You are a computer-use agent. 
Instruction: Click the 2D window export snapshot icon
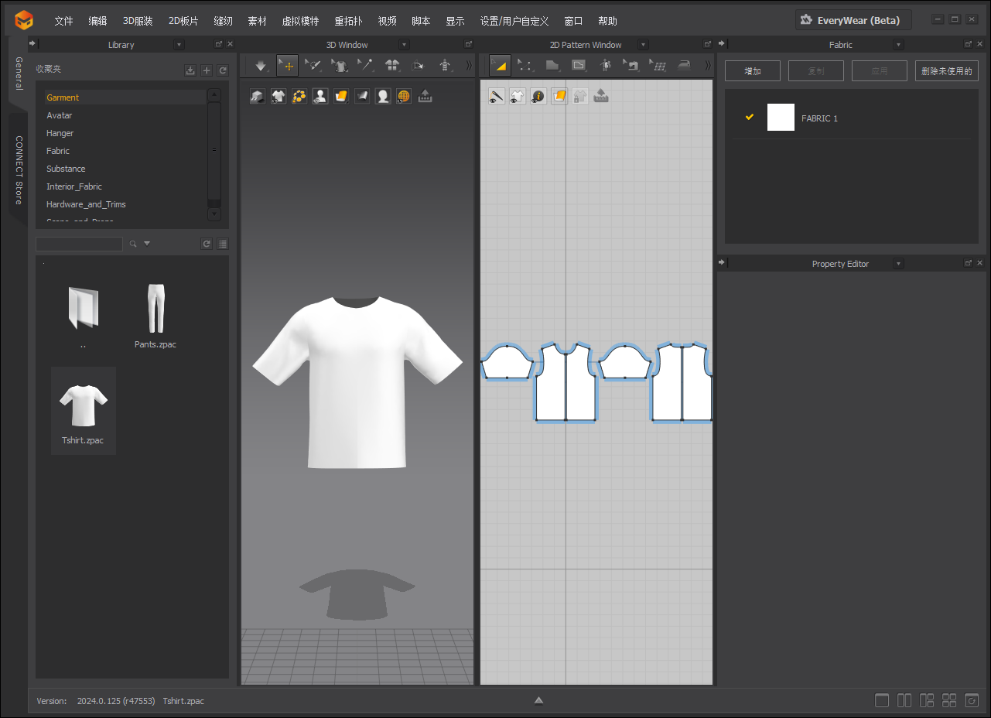601,96
